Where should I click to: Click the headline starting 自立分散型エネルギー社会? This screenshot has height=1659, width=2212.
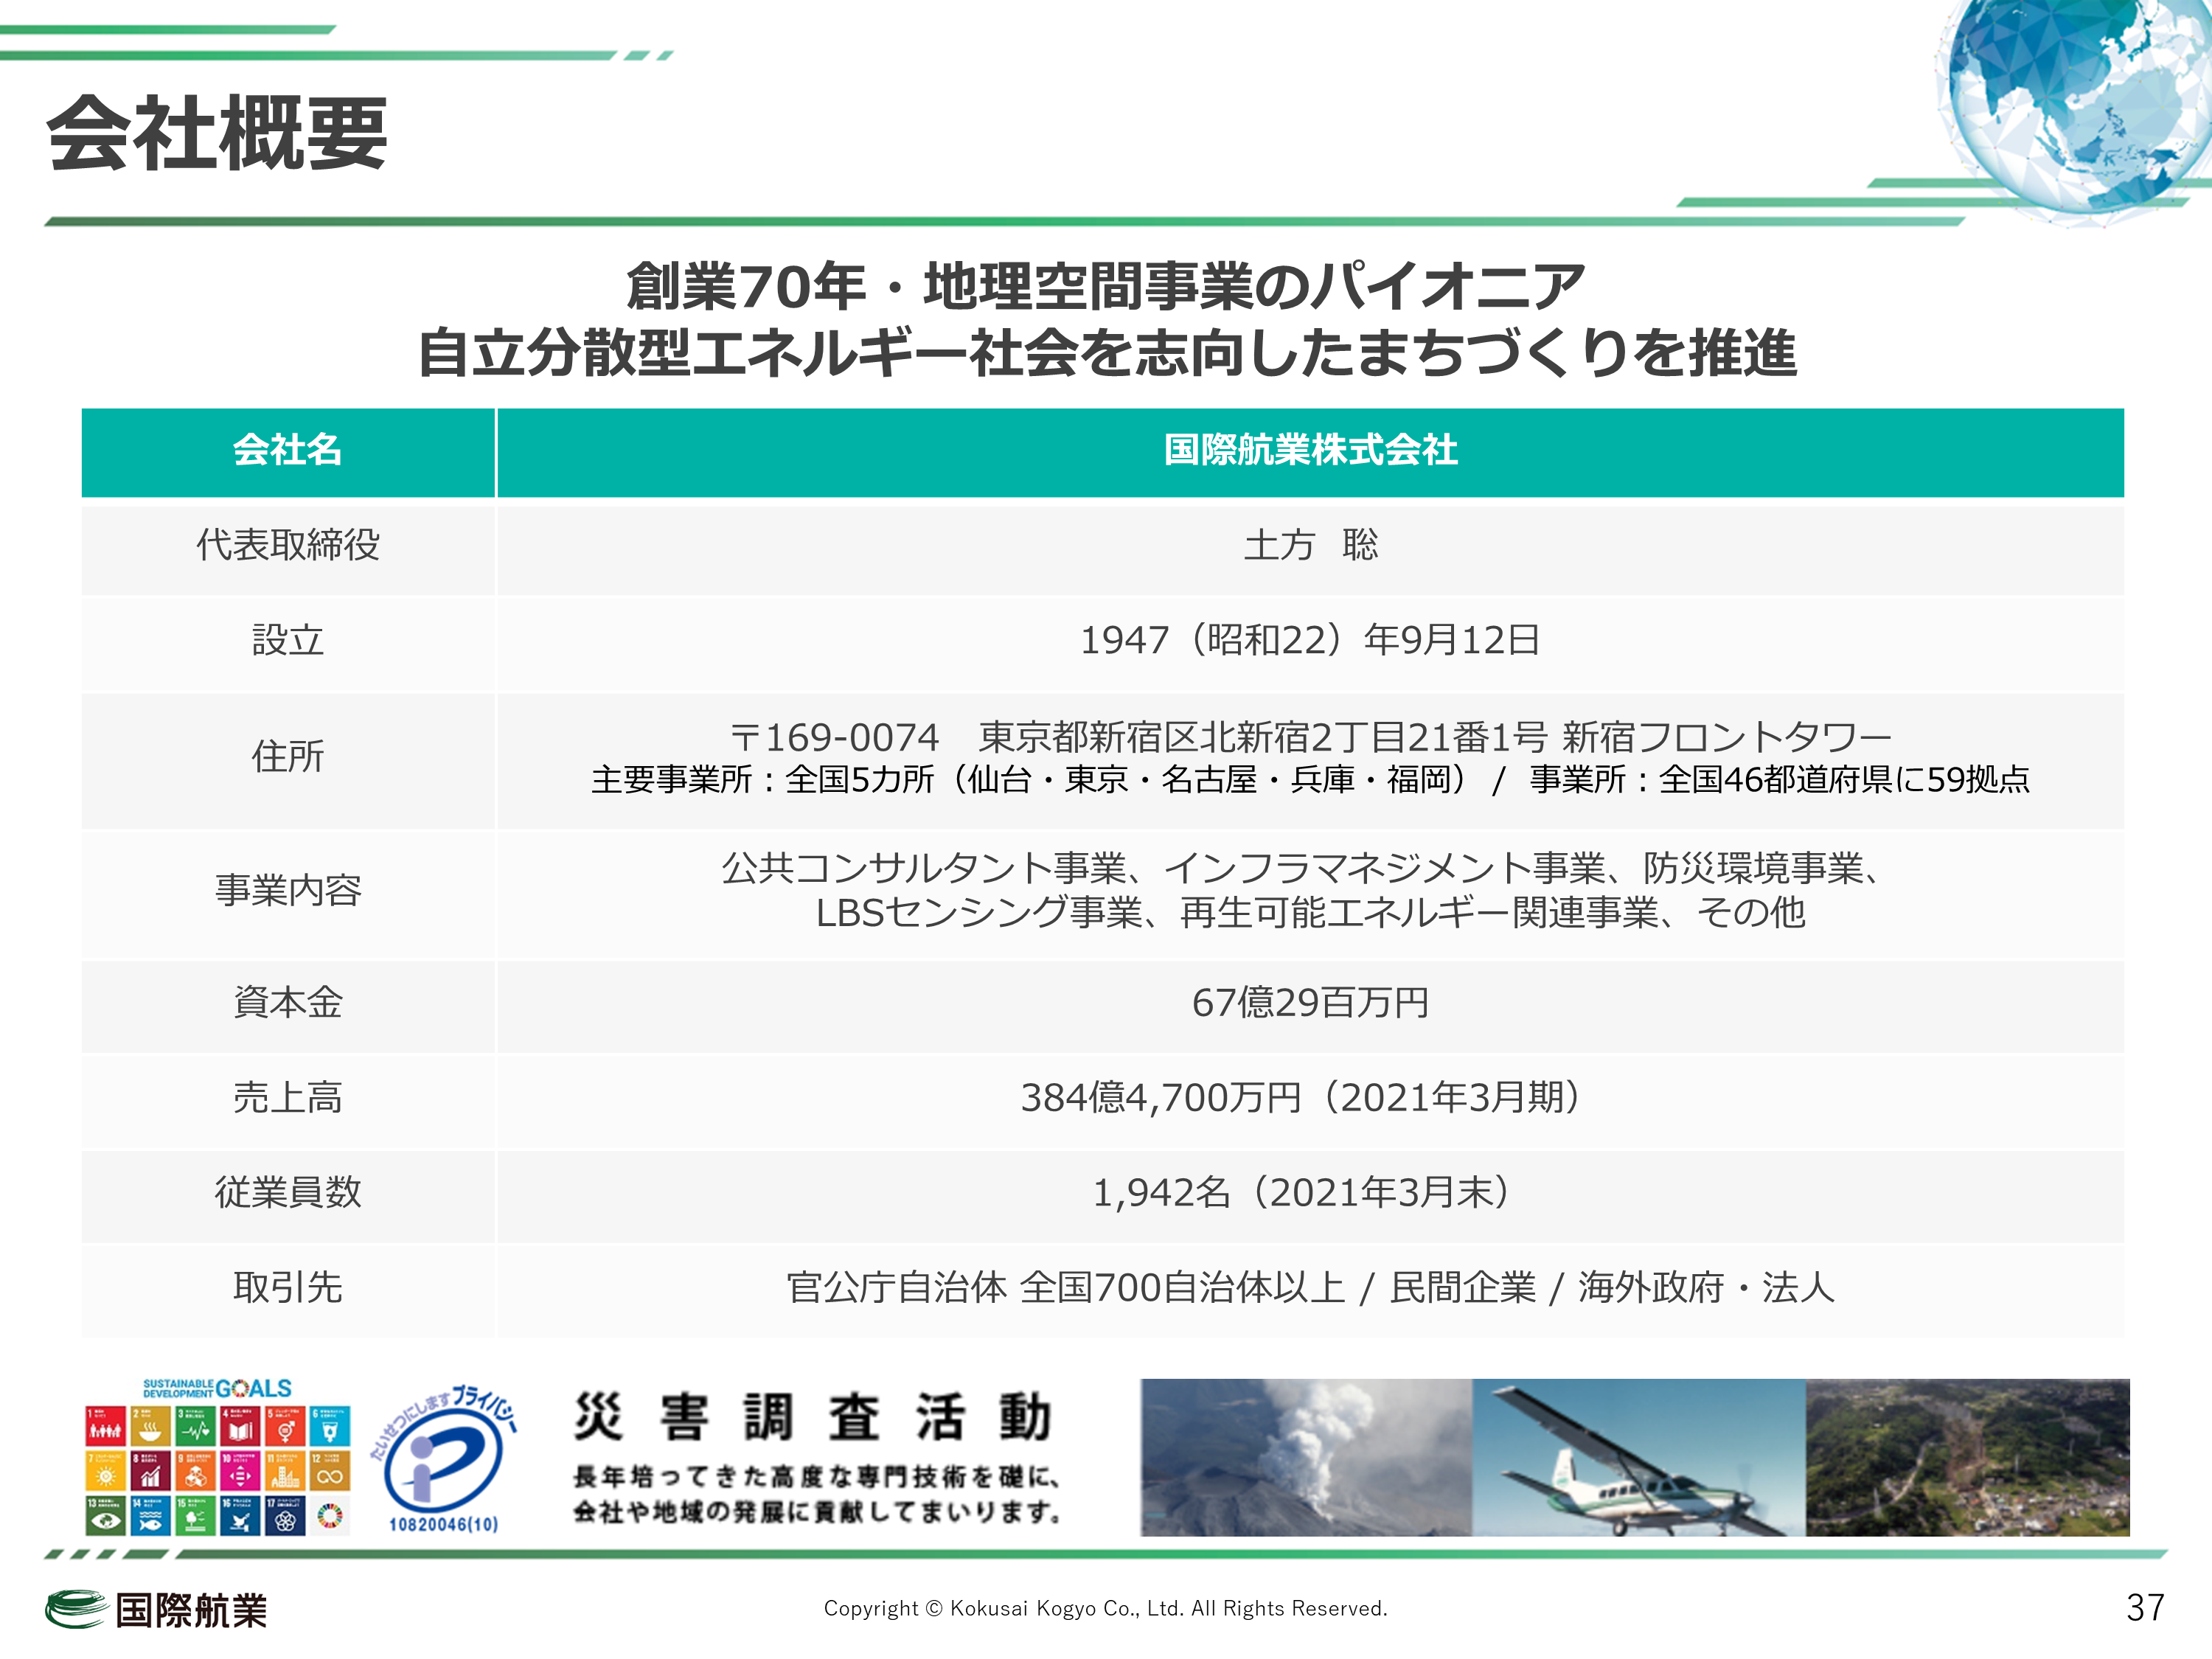point(1106,353)
